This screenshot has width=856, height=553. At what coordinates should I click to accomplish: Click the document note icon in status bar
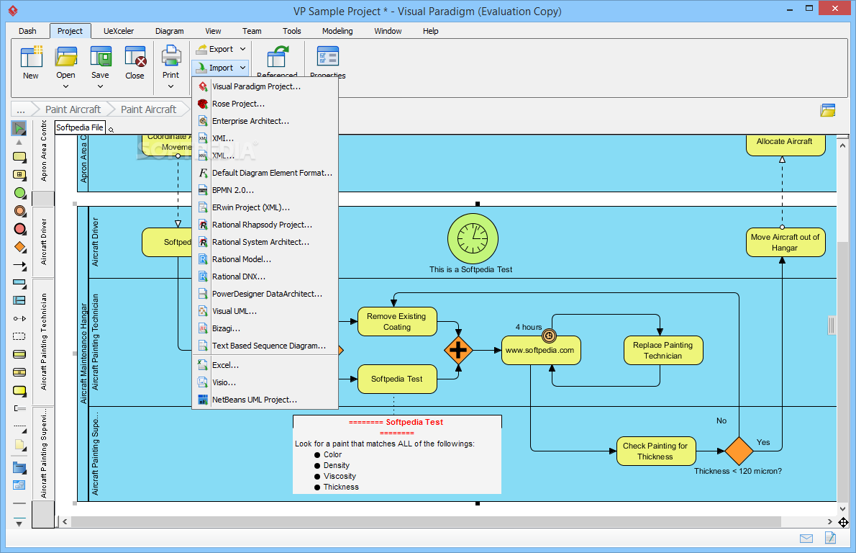click(830, 539)
